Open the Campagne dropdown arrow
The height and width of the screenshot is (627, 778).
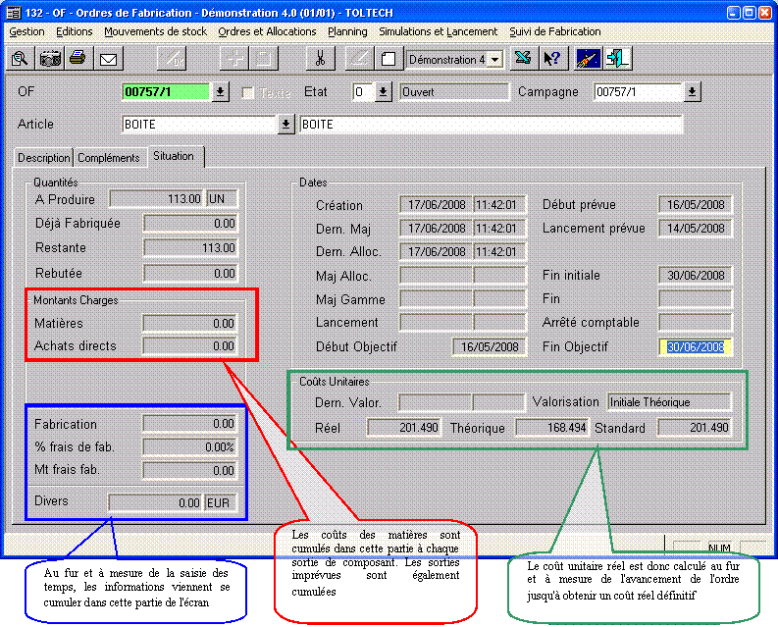pos(693,92)
